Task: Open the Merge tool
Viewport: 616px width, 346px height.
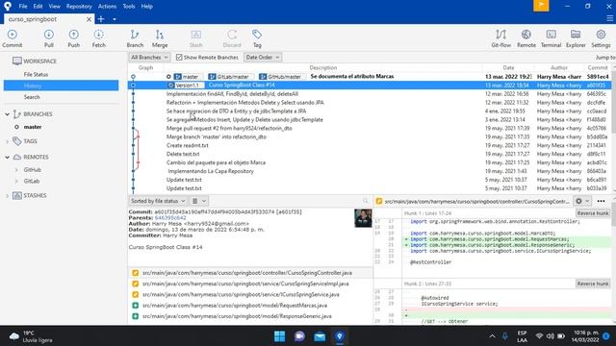Action: pyautogui.click(x=160, y=38)
